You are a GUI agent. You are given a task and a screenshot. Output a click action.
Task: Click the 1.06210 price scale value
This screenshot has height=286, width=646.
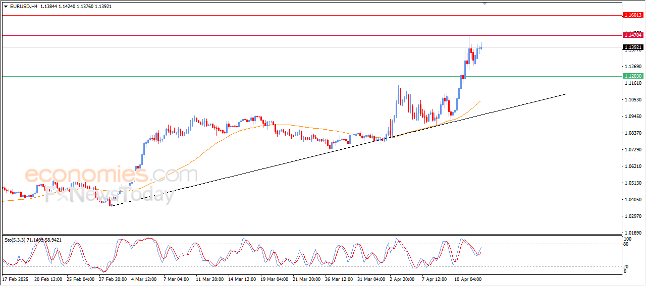click(633, 166)
